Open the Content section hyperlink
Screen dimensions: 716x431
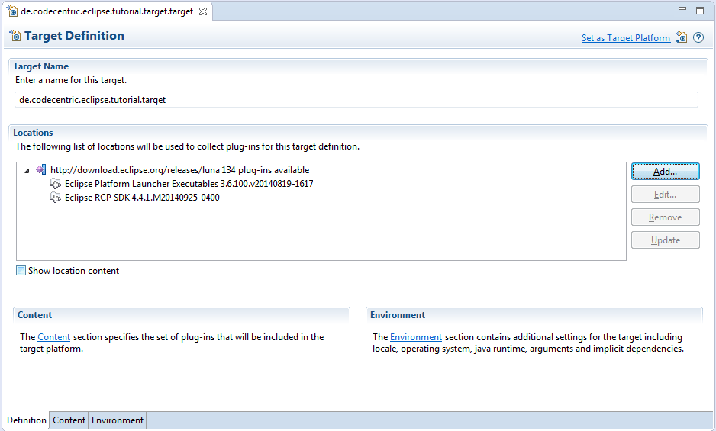(x=53, y=337)
